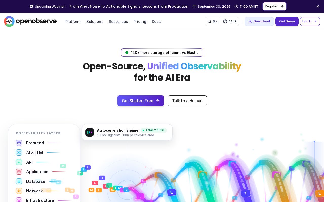Close the webinar announcement banner
Screen dimensions: 324x202
(318, 6)
